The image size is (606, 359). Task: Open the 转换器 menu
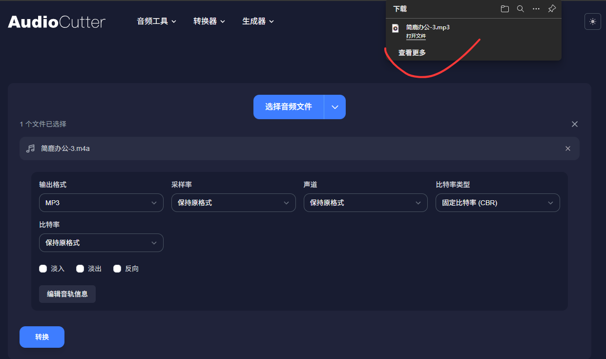(x=209, y=21)
